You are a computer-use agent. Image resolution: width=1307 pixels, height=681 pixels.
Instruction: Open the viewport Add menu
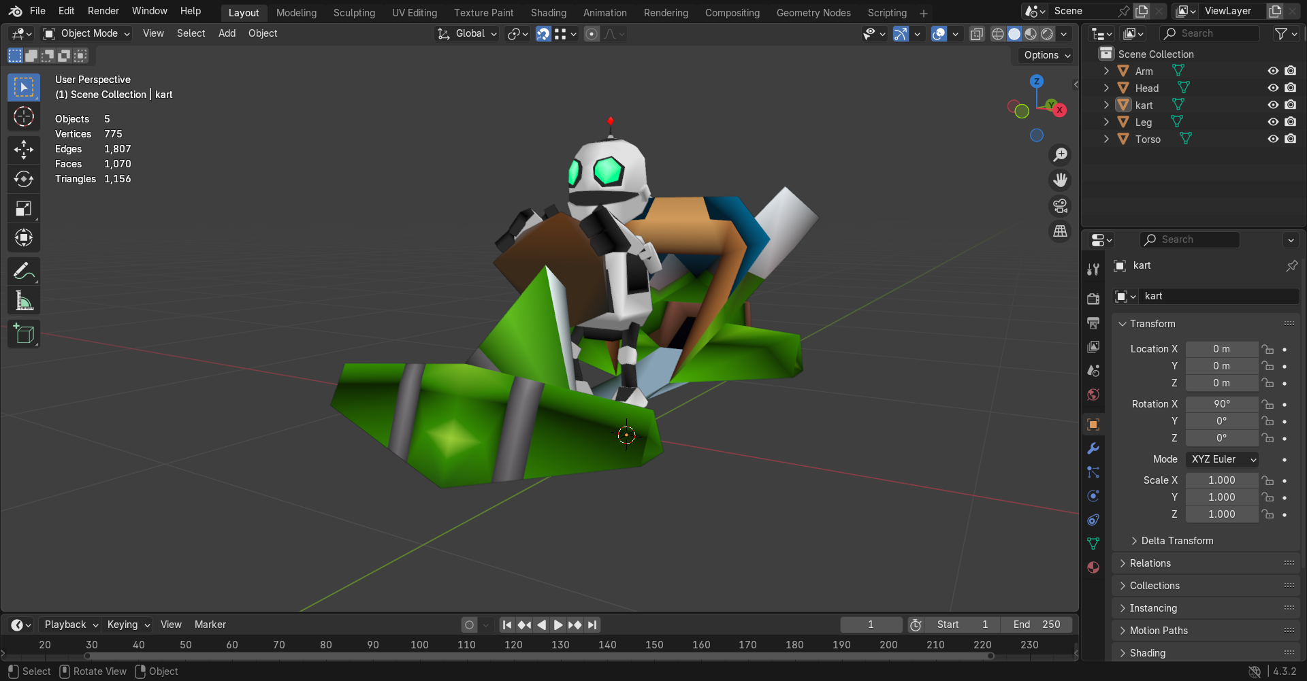coord(227,33)
